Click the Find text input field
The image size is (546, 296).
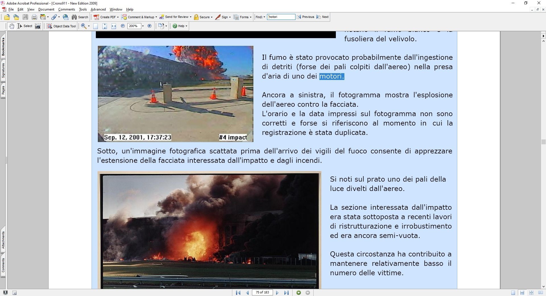281,17
